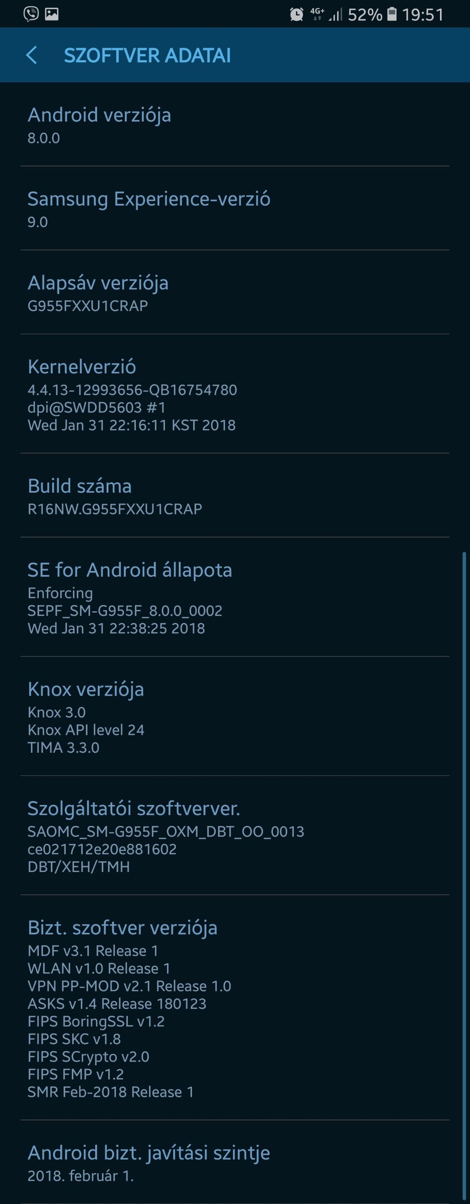This screenshot has height=1204, width=470.
Task: Click the vertical scrollbar on right edge
Action: click(464, 875)
